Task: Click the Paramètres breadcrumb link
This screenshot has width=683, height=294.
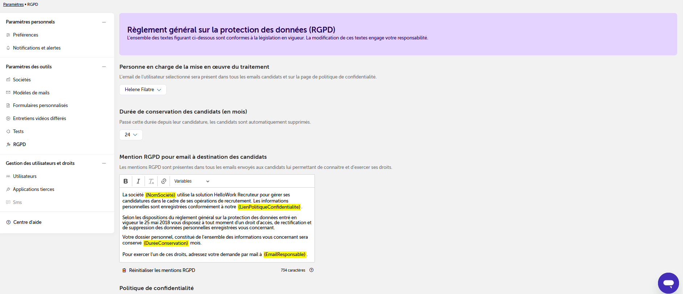Action: click(13, 4)
